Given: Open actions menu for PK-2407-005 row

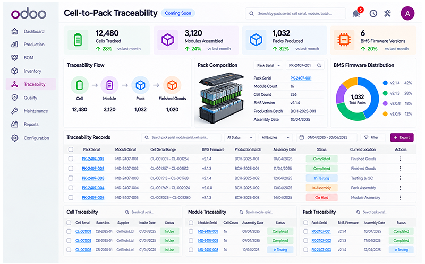Looking at the screenshot, I should (x=401, y=197).
